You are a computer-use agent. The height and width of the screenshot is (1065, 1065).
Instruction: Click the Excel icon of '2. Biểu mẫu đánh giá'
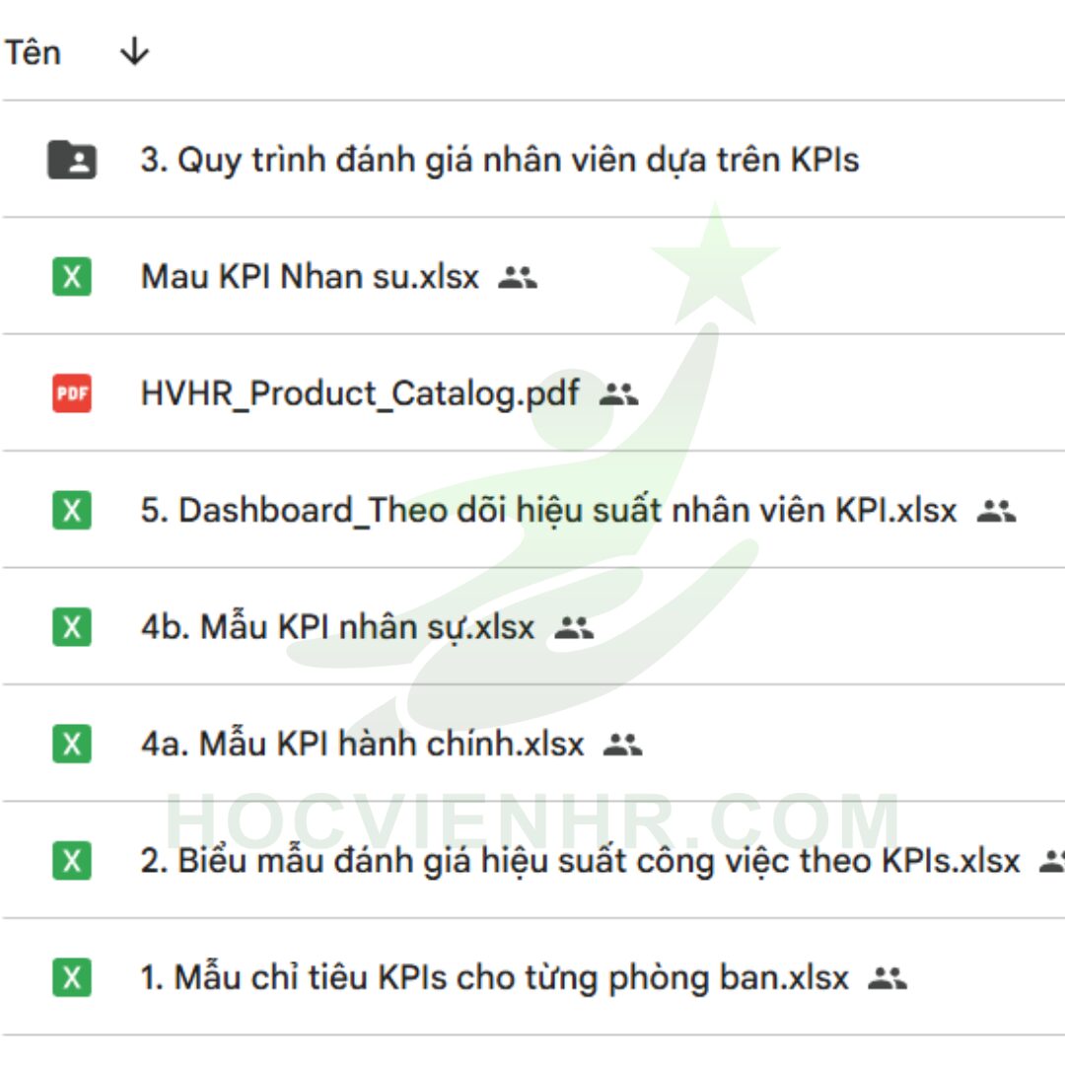[72, 861]
